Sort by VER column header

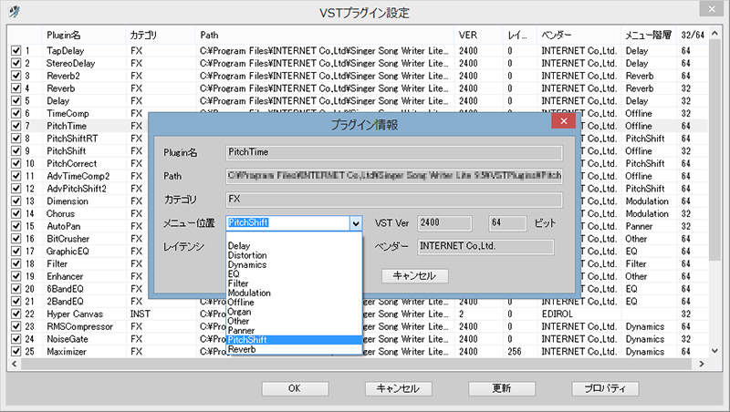pyautogui.click(x=478, y=35)
